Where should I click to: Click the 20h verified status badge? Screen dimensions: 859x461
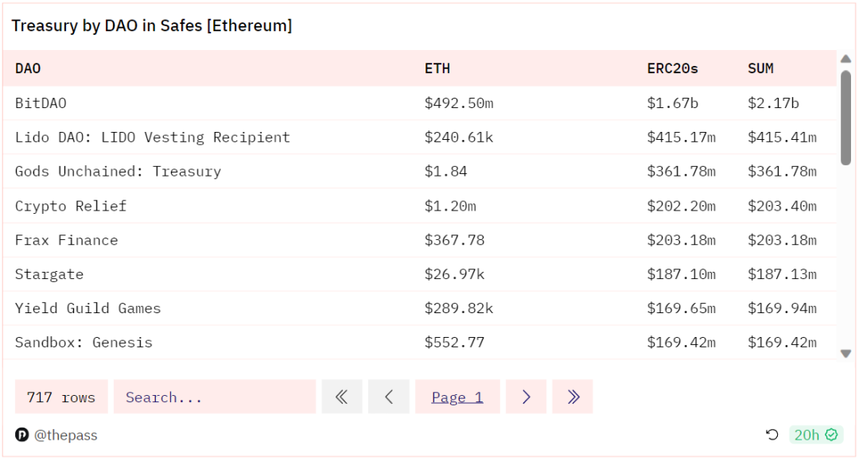coord(816,435)
